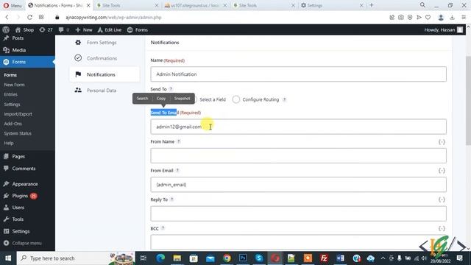The image size is (471, 265).
Task: Open browser search icon in tab bar
Action: [422, 5]
